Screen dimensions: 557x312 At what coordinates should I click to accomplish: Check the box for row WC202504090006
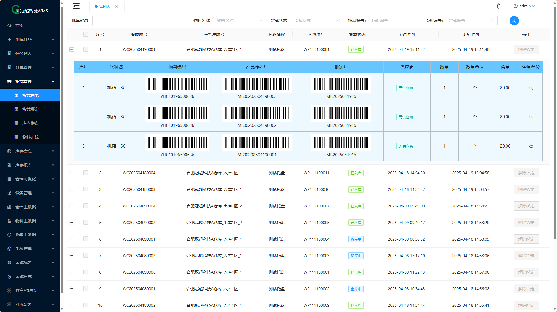tap(86, 272)
